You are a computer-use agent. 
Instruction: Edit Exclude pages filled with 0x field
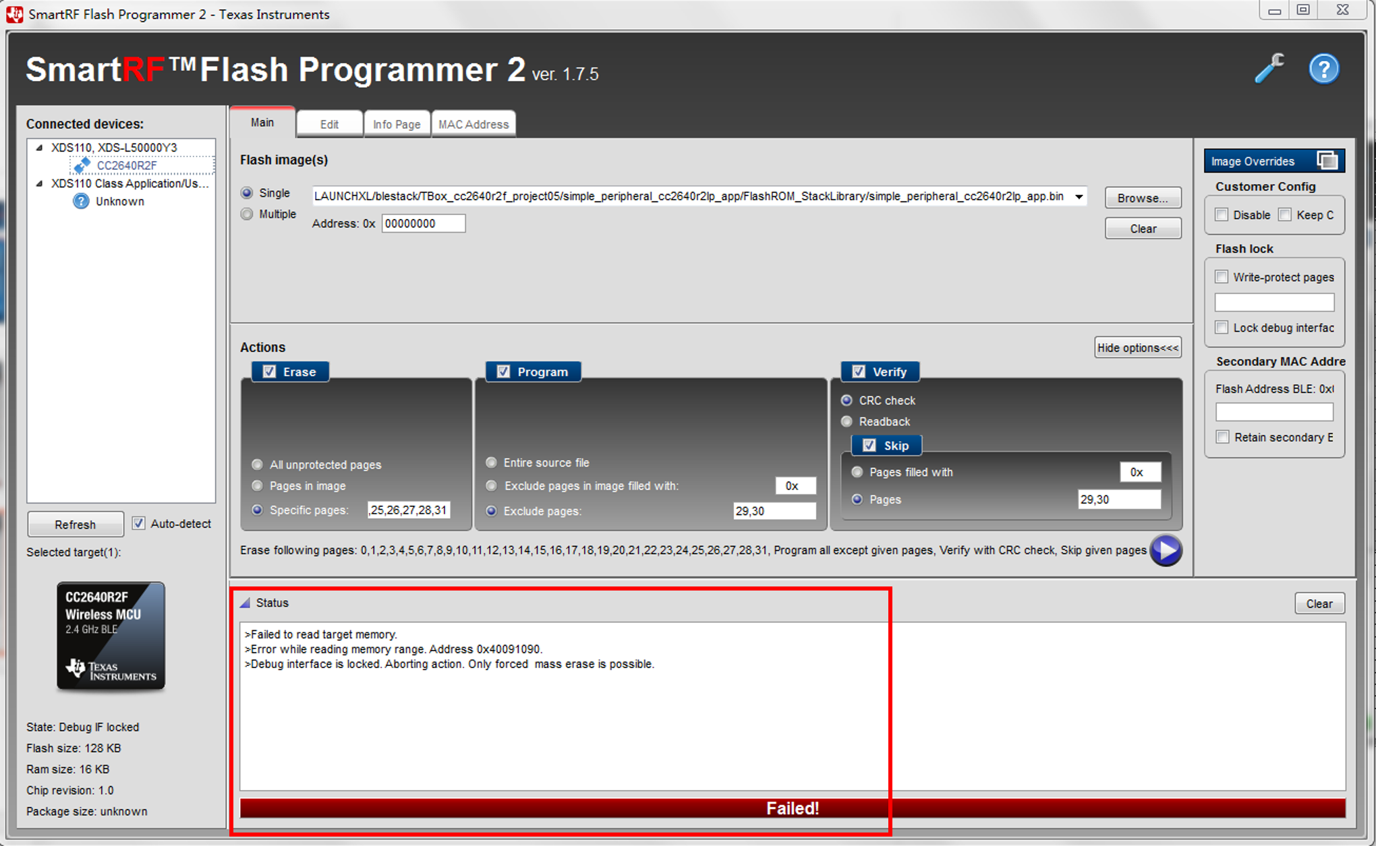(796, 485)
